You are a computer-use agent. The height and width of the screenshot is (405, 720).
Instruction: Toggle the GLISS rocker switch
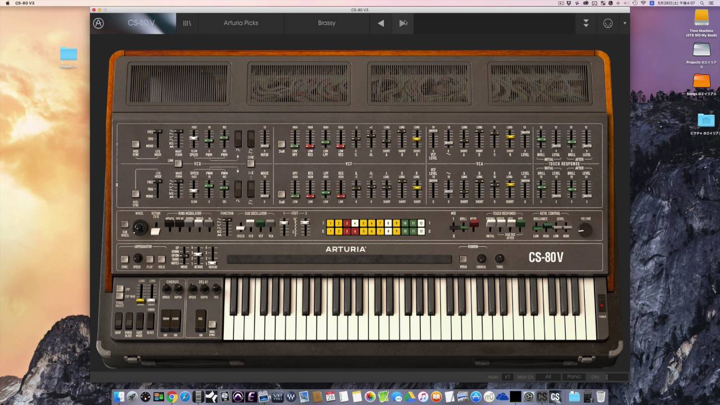150,321
